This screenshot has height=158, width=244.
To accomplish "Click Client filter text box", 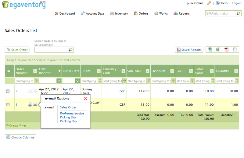I will pos(89,81).
